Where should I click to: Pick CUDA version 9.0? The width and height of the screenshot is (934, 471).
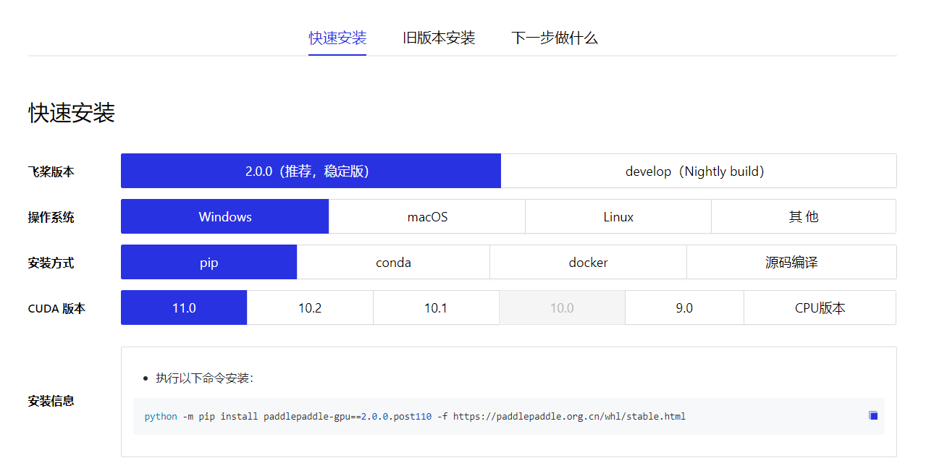(x=684, y=307)
